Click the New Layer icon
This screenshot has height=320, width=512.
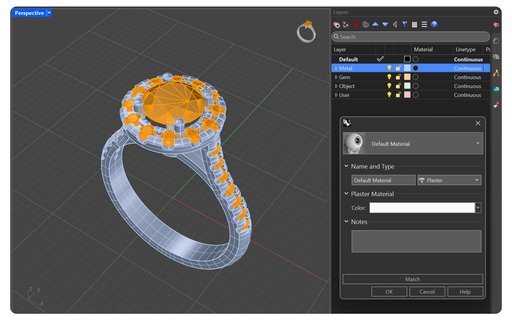(336, 24)
